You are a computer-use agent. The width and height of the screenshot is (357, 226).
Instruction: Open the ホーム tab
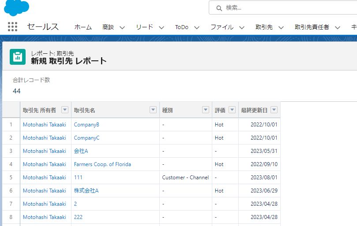click(x=83, y=27)
